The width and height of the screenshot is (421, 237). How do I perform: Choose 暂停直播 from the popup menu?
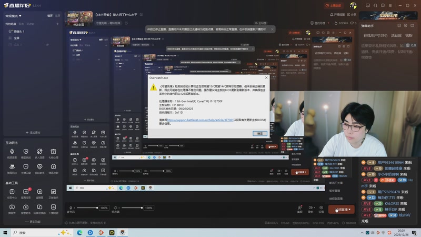coord(335,191)
